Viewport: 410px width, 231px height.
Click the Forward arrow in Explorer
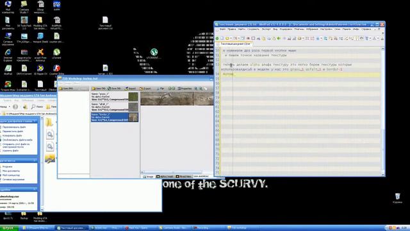click(x=15, y=107)
